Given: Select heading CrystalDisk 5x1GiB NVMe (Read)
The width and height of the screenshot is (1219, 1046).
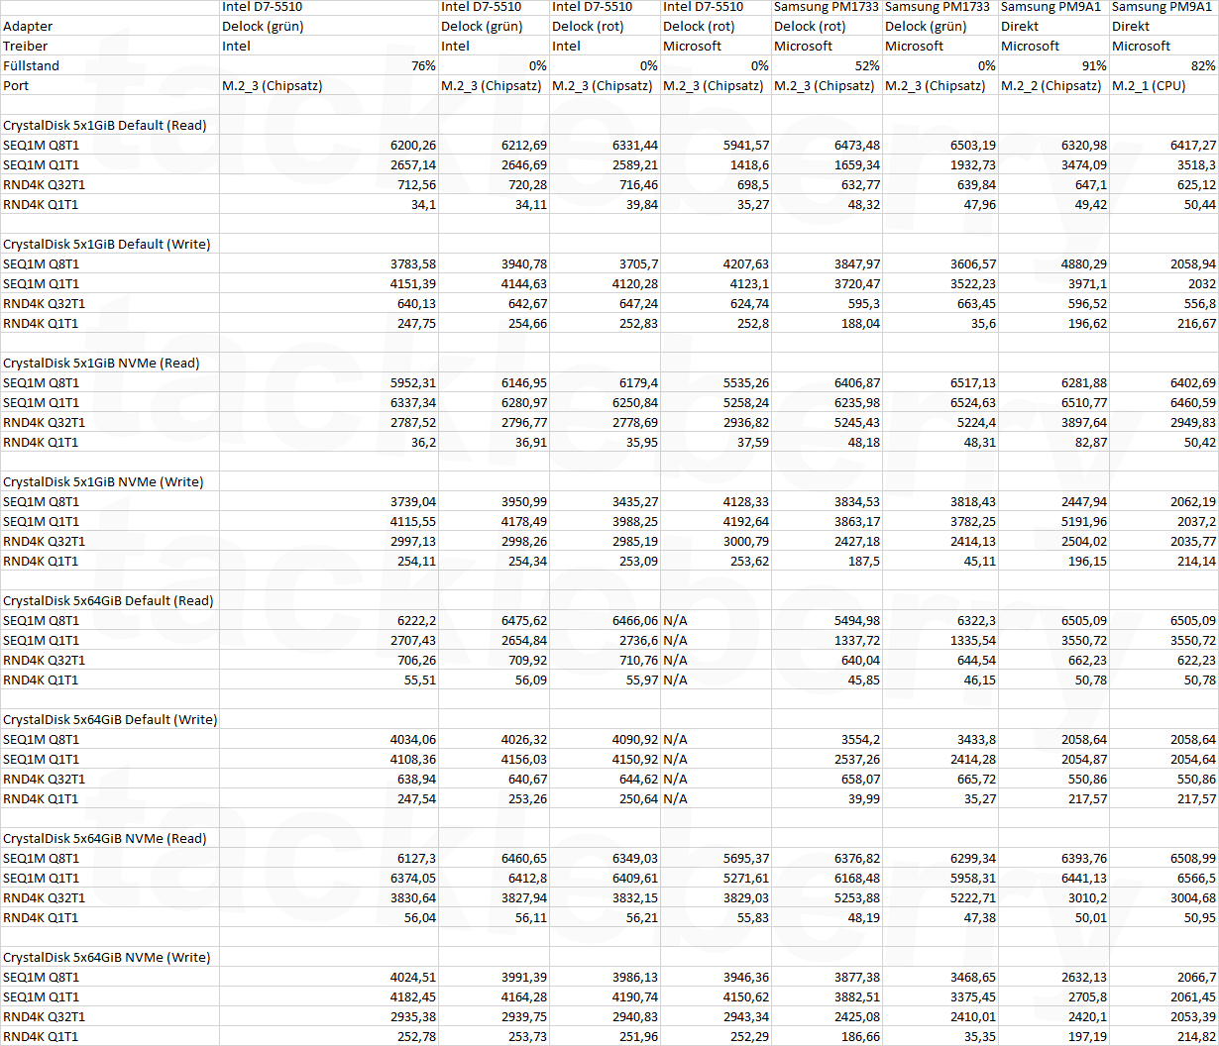Looking at the screenshot, I should coord(101,364).
